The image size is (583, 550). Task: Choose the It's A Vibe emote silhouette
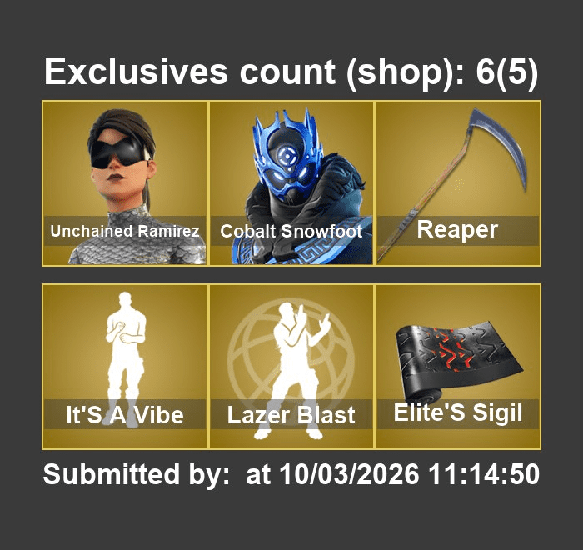tap(125, 358)
